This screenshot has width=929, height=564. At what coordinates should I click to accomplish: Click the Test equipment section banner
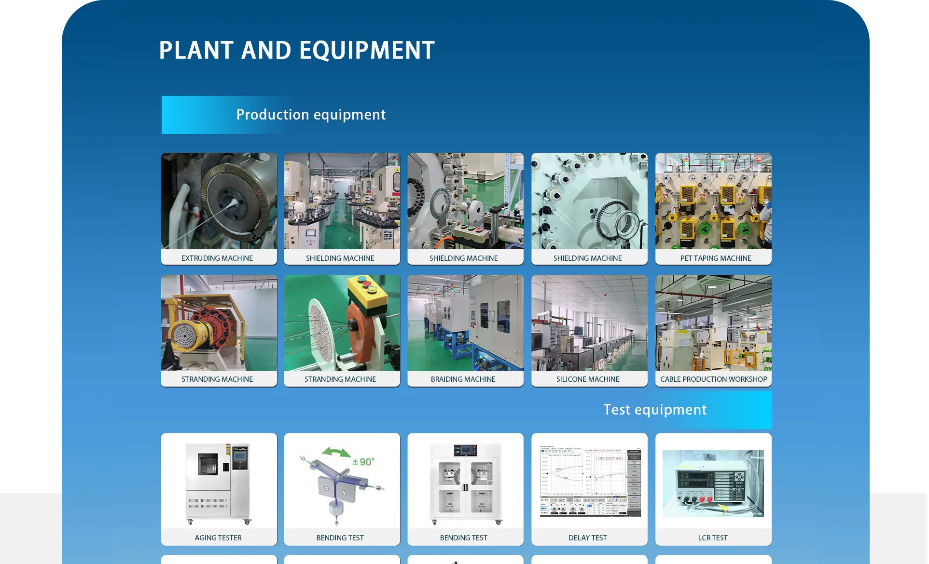(654, 410)
